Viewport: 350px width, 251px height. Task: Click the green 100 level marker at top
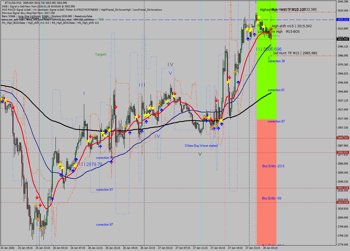101,19
